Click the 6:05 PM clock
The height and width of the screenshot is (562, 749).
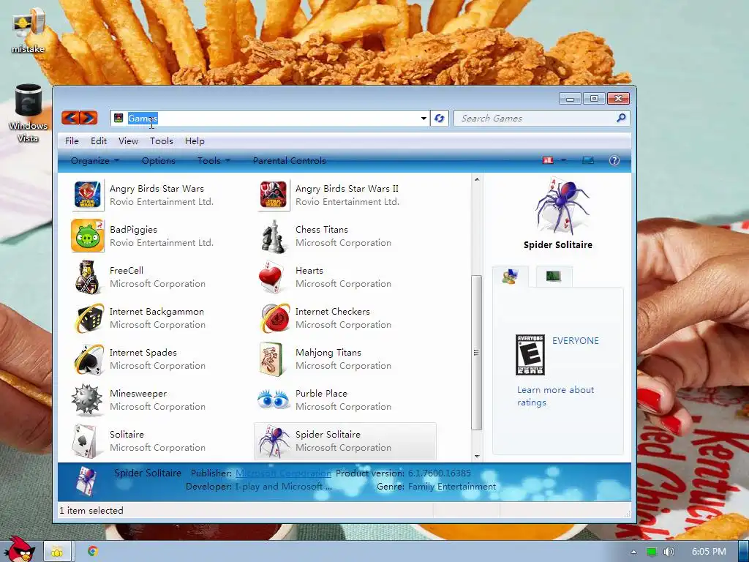709,552
